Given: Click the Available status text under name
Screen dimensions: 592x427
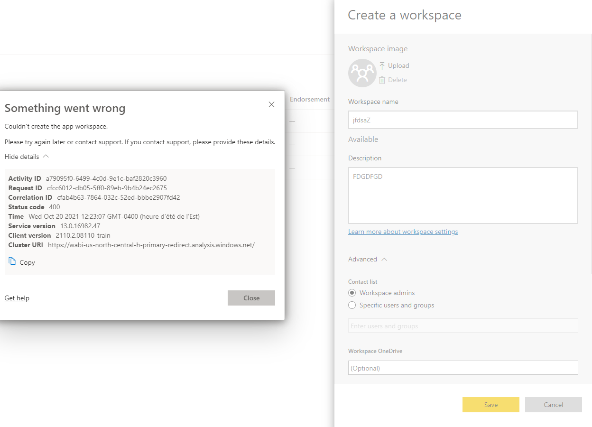Looking at the screenshot, I should tap(363, 139).
